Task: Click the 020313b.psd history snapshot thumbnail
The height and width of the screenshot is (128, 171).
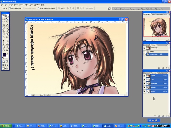Action: pos(148,48)
